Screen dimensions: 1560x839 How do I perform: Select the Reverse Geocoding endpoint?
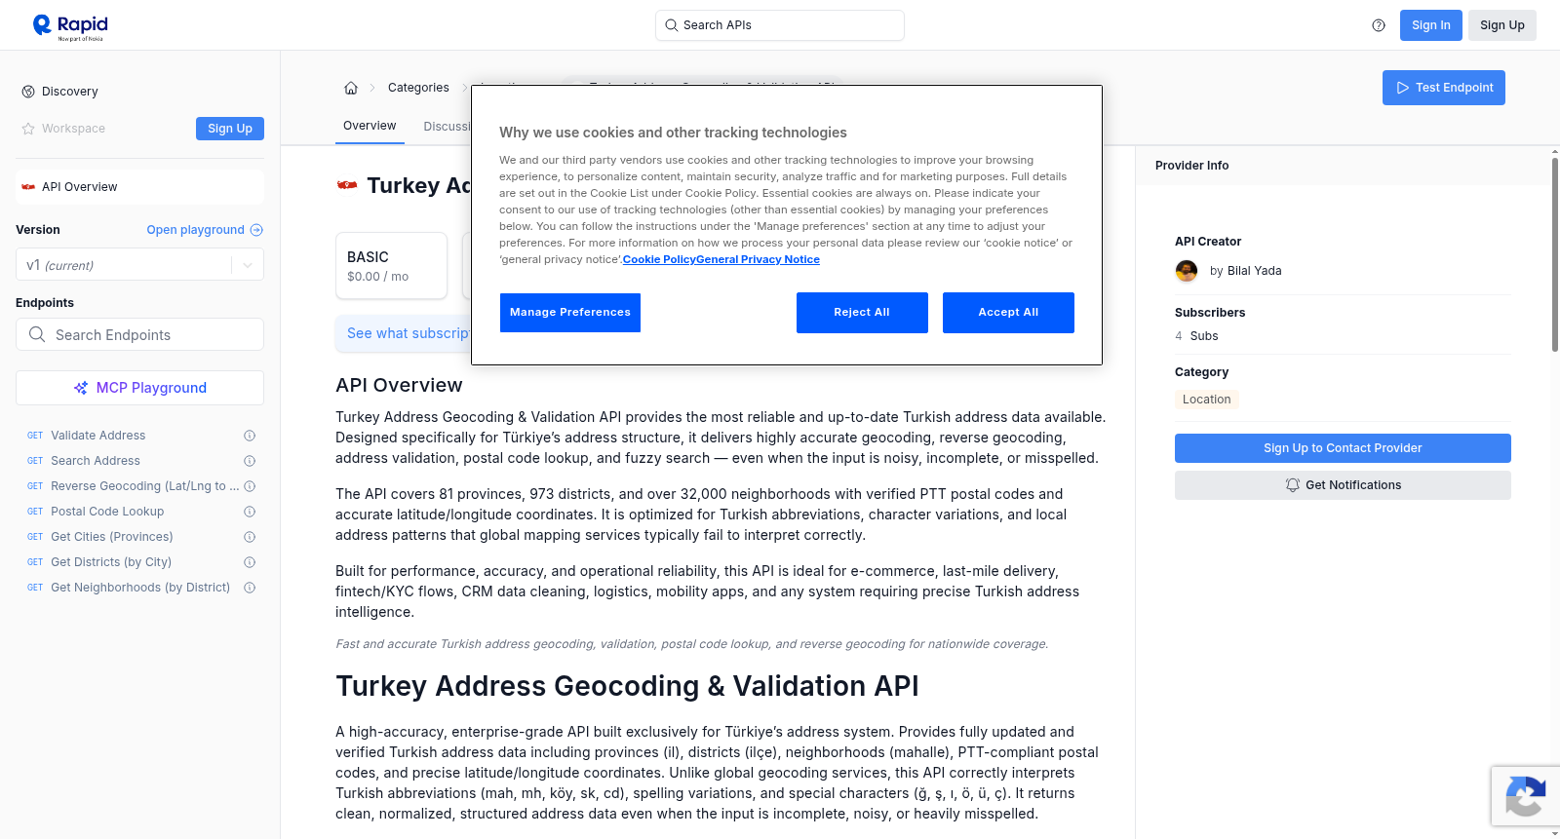[x=144, y=486]
